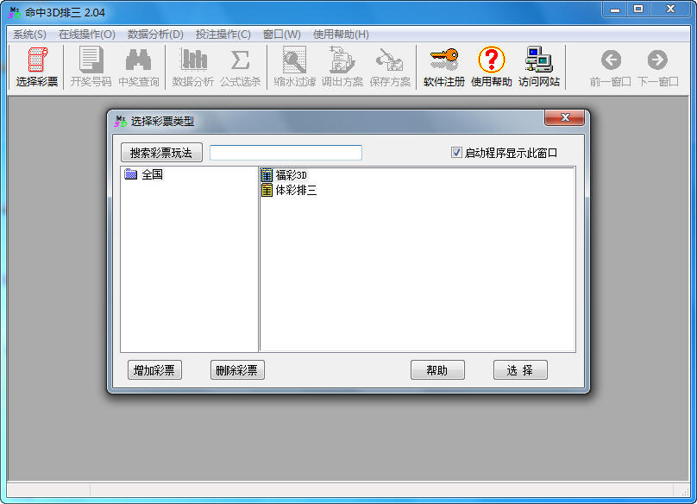Click the 中奖查询 binoculars icon

139,66
